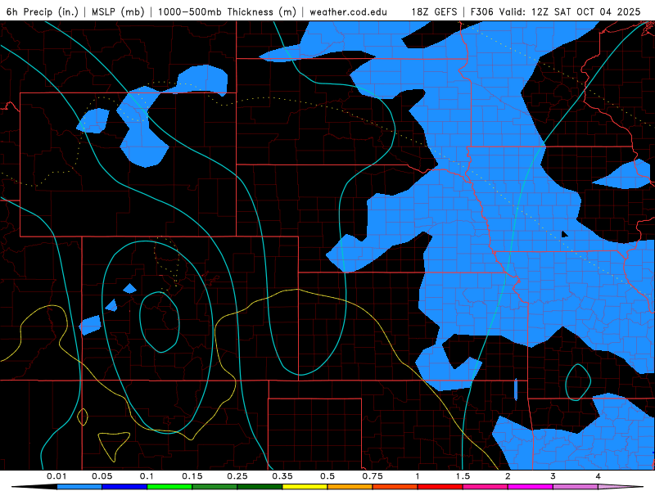655x491 pixels.
Task: Click the '0.25' legend value
Action: click(x=237, y=476)
